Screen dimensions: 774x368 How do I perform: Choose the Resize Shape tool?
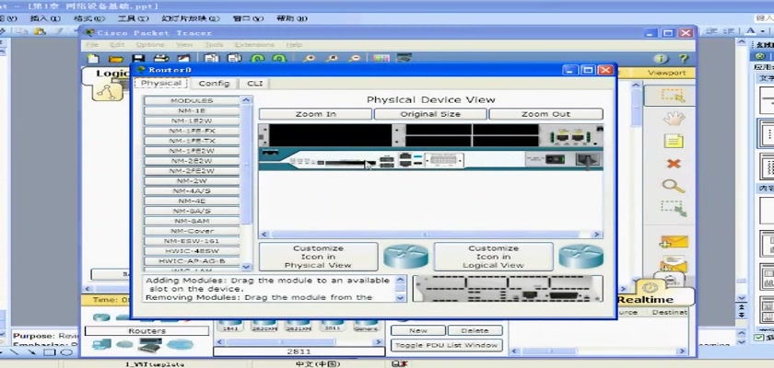[x=674, y=209]
